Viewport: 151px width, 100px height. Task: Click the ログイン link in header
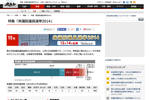tap(100, 2)
